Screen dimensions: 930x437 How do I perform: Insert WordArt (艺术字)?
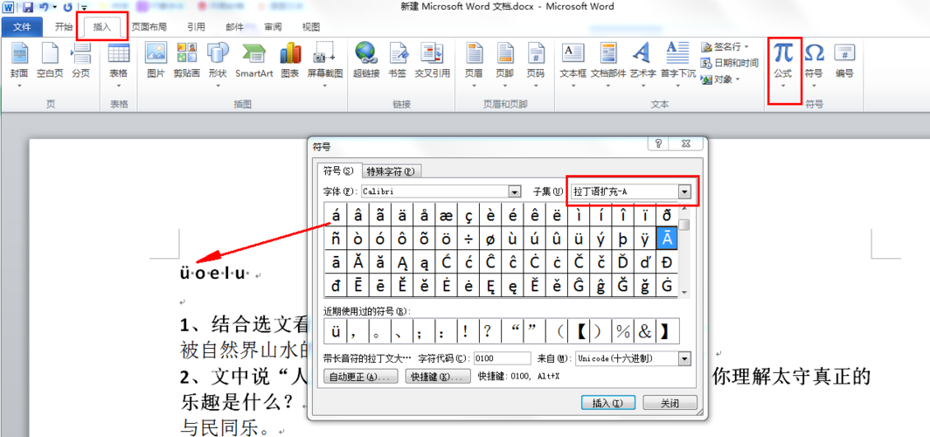[643, 64]
